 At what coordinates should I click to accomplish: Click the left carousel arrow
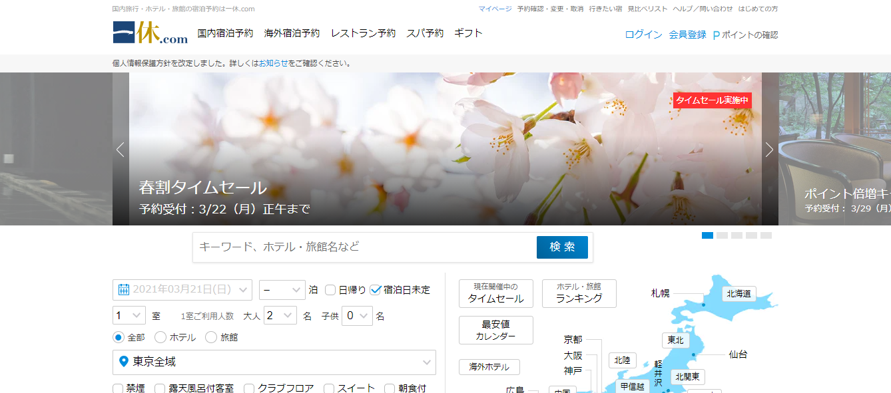click(120, 150)
